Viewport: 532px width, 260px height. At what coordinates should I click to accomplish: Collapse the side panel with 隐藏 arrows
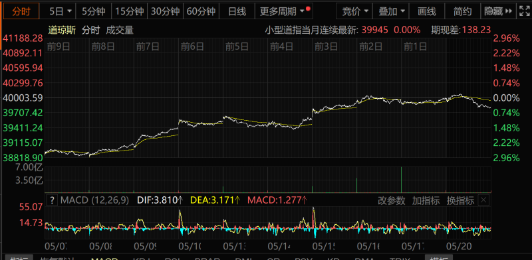[x=498, y=11]
